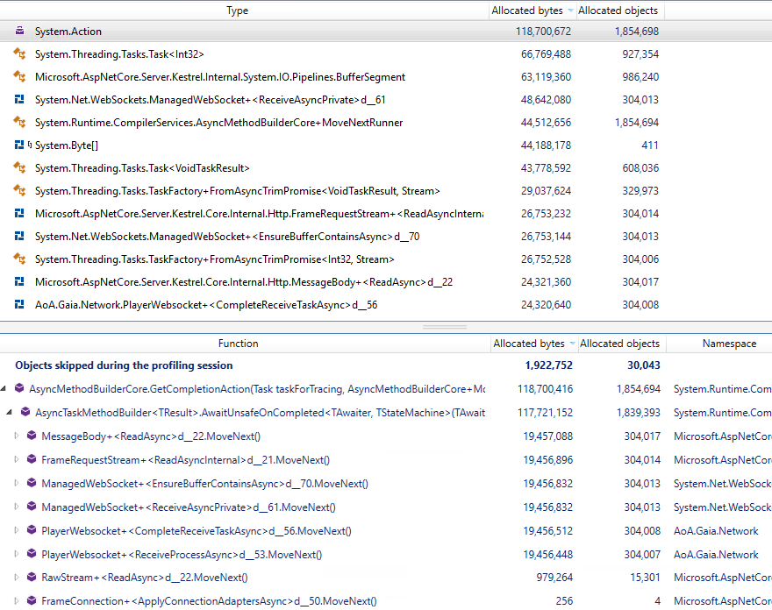Click icon beside PlayerWebsocket CompleteReceiveTaskAsync type
The height and width of the screenshot is (610, 772).
[19, 305]
